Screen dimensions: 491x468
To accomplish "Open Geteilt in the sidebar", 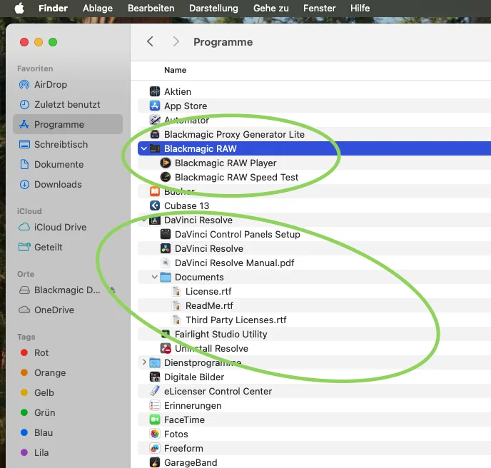I will 68,247.
